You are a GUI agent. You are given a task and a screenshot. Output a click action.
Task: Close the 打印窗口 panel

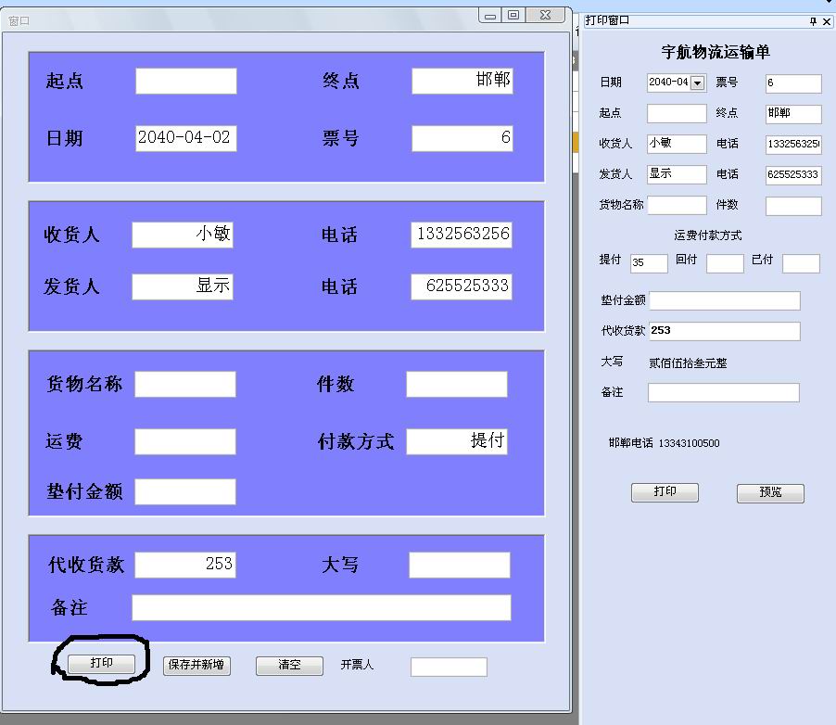(827, 21)
